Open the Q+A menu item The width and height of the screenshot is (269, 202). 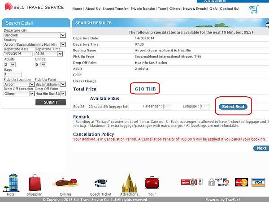coord(213,9)
